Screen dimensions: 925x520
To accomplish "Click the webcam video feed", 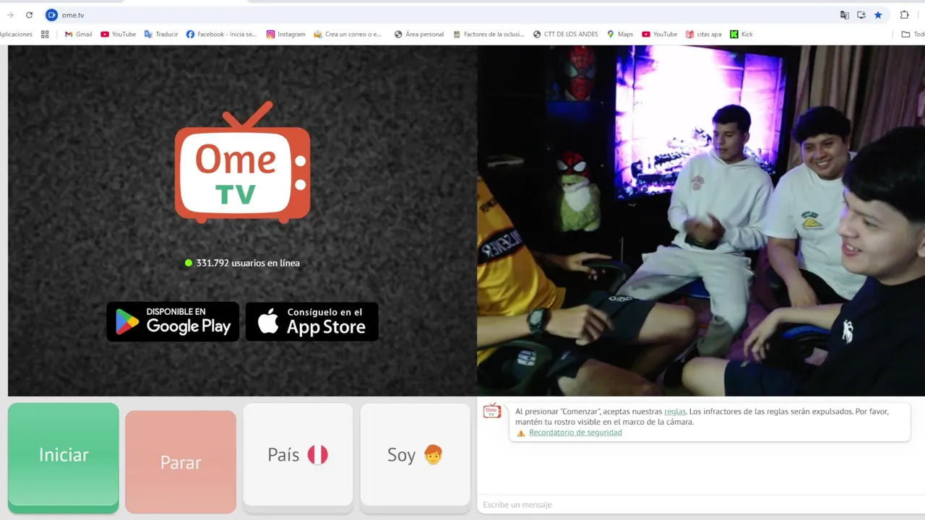I will click(x=701, y=220).
